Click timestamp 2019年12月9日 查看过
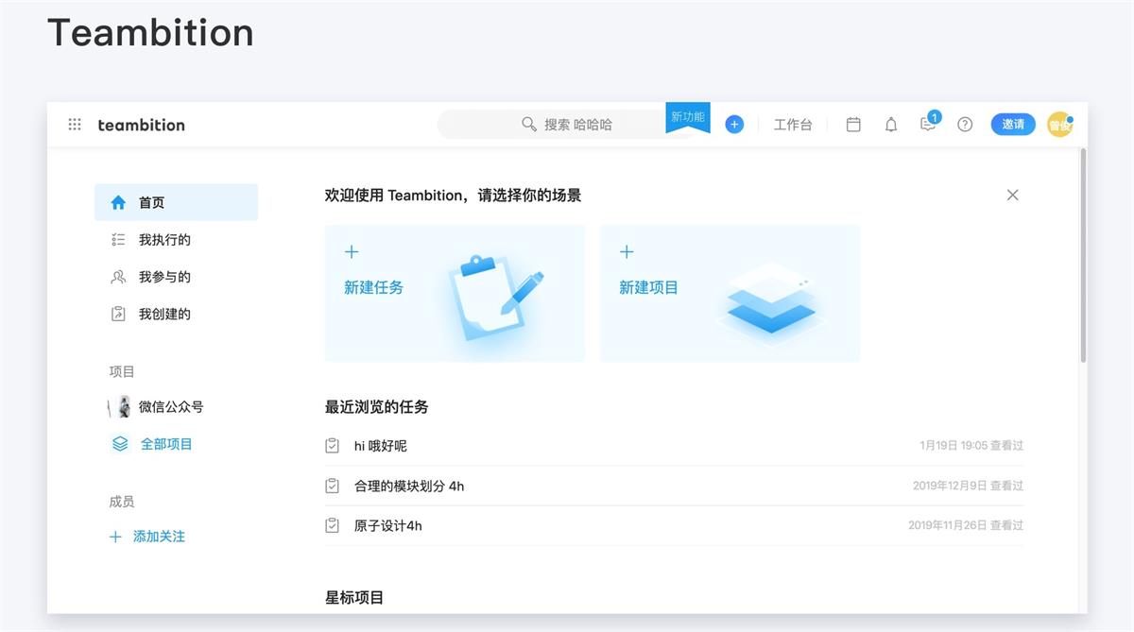This screenshot has width=1134, height=632. pos(968,486)
